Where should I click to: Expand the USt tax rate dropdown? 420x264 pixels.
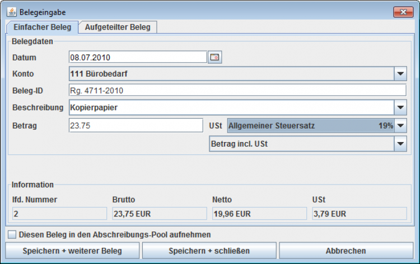coord(400,126)
